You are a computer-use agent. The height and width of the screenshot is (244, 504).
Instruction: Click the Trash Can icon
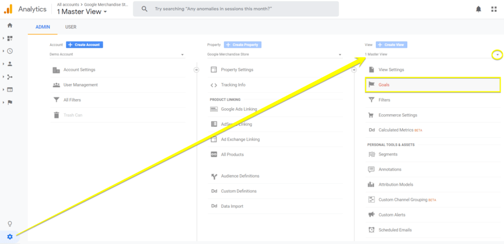coord(56,115)
